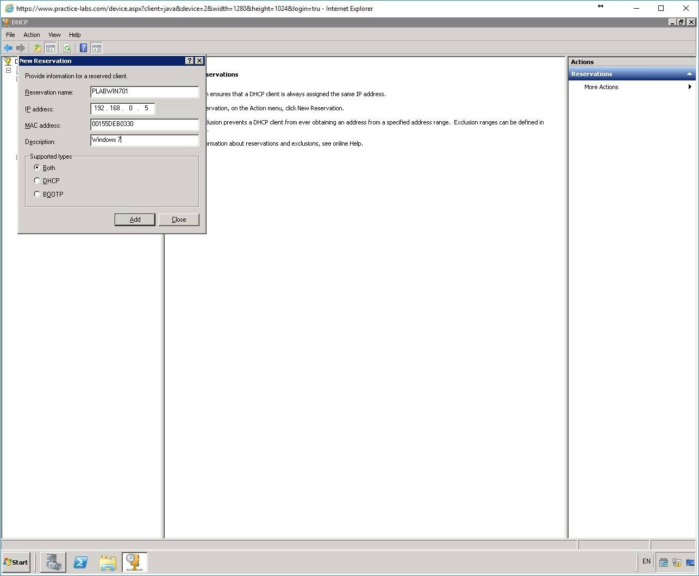Click the Close button in New Reservation dialog
The width and height of the screenshot is (699, 576).
pos(179,219)
